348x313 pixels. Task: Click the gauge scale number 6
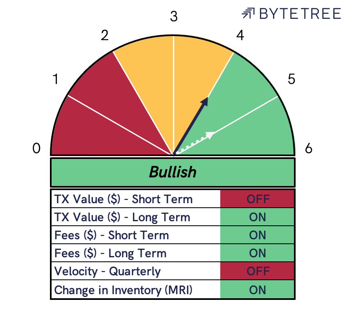point(309,148)
